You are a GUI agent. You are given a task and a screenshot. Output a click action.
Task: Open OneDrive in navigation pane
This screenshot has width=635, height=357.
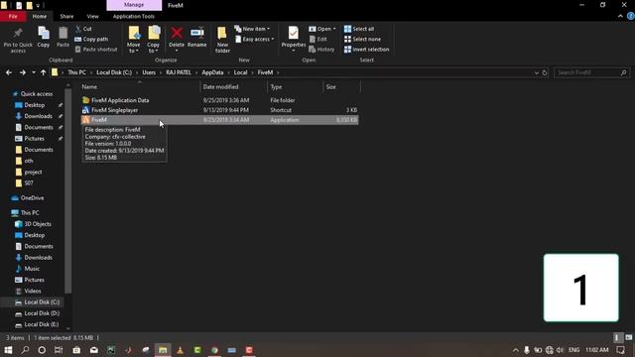click(32, 198)
